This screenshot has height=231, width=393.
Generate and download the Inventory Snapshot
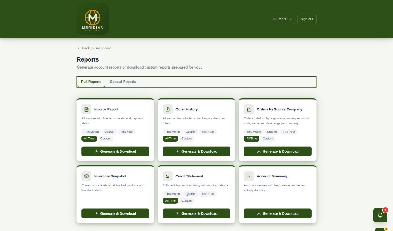tap(115, 214)
